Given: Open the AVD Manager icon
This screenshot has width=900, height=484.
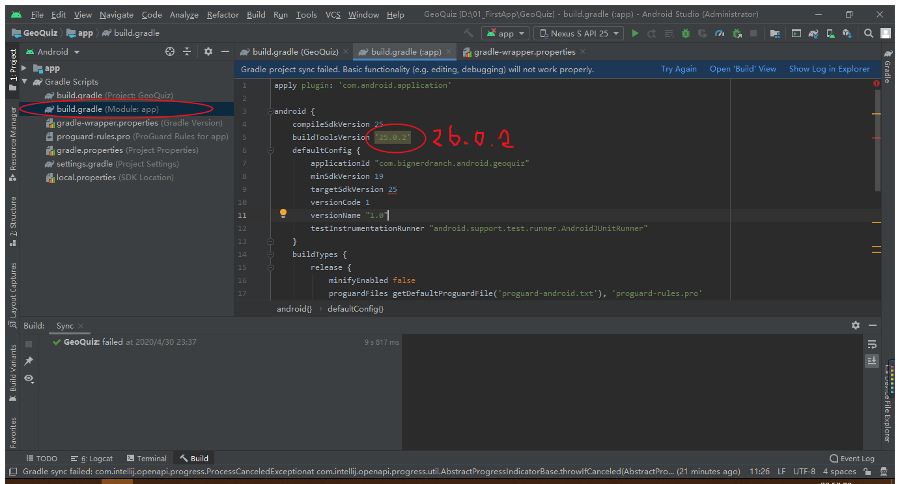Looking at the screenshot, I should pos(830,33).
